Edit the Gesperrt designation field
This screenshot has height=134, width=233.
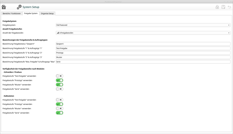[143, 44]
